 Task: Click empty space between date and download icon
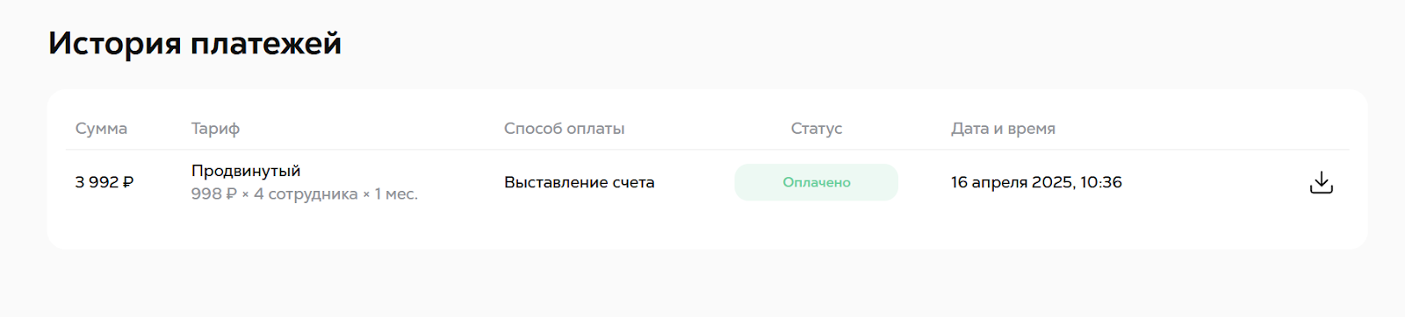1216,182
